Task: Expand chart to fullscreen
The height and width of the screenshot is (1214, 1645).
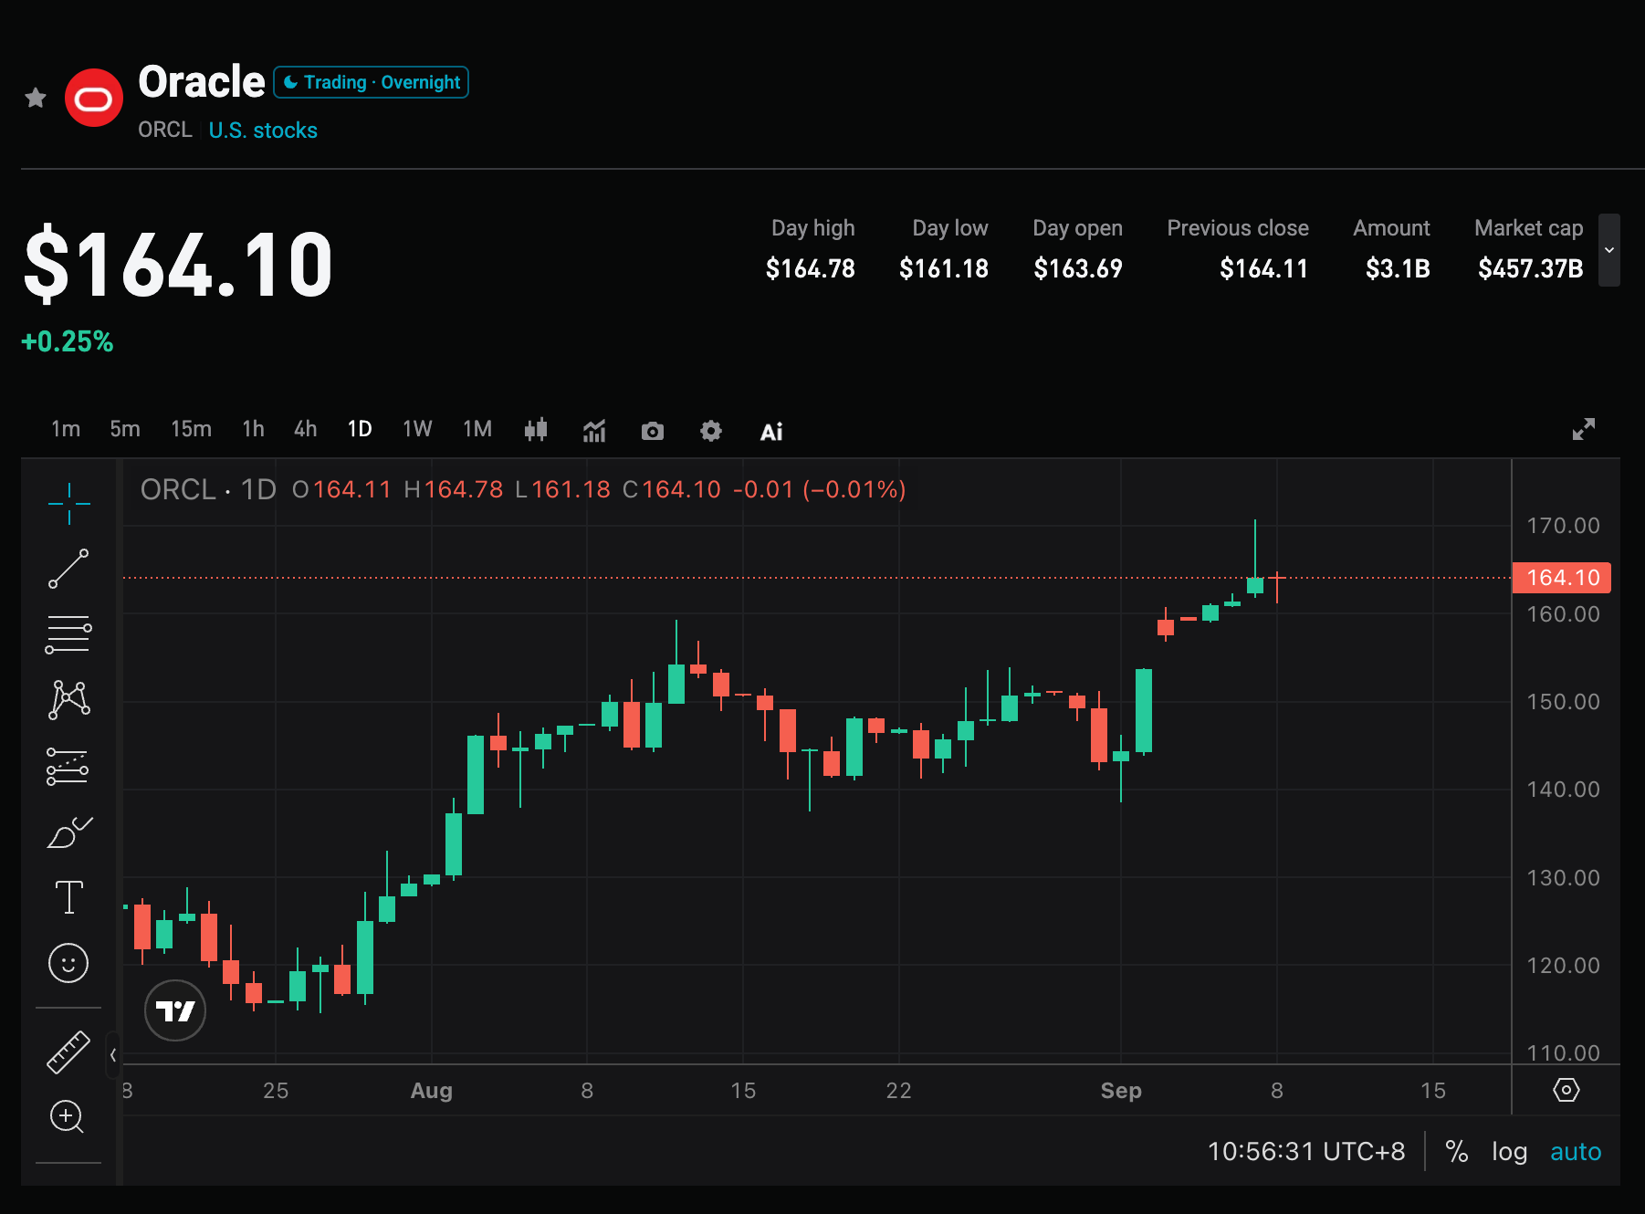Action: tap(1584, 429)
